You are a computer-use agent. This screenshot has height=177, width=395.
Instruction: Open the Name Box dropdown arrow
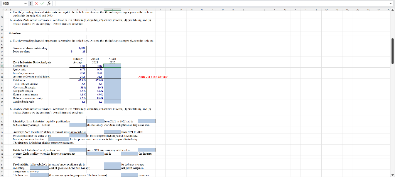pyautogui.click(x=25, y=3)
